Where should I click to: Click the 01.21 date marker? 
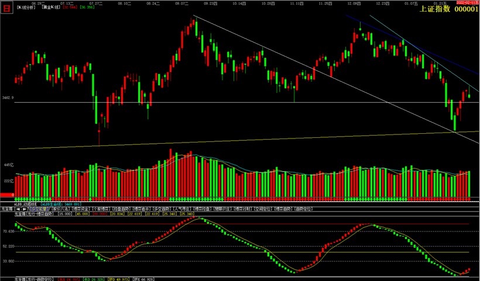coord(439,3)
